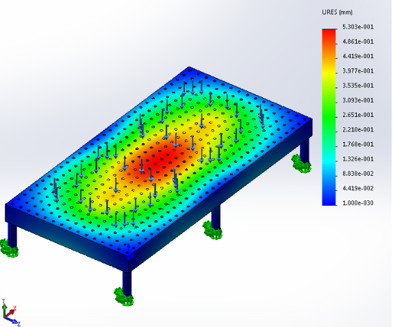Screen dimensions: 393x327
Task: Click the 1.768e-001 legend label
Action: coord(358,144)
